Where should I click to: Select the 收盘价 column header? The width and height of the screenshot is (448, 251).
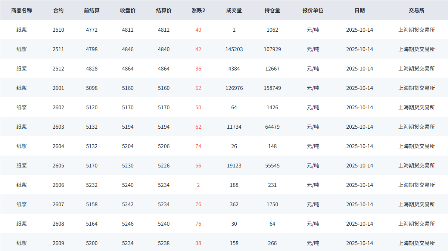(x=128, y=10)
